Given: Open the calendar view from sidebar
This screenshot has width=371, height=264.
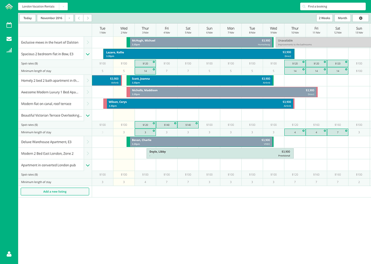Looking at the screenshot, I should [9, 25].
